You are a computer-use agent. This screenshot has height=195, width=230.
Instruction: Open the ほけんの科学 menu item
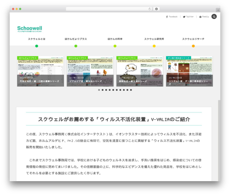tap(115, 39)
